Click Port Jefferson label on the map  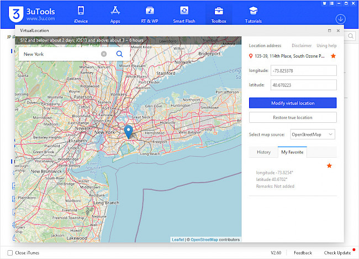(x=227, y=92)
